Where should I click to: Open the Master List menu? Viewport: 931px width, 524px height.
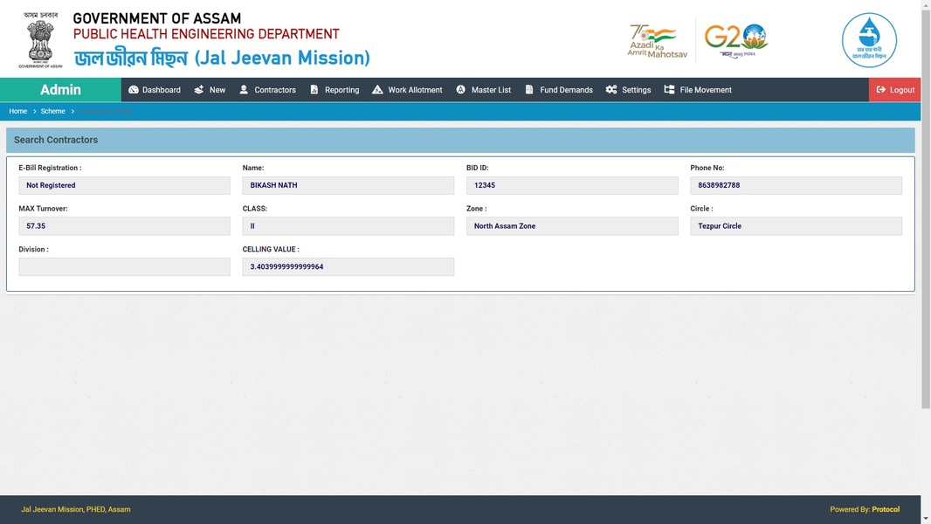pyautogui.click(x=484, y=90)
